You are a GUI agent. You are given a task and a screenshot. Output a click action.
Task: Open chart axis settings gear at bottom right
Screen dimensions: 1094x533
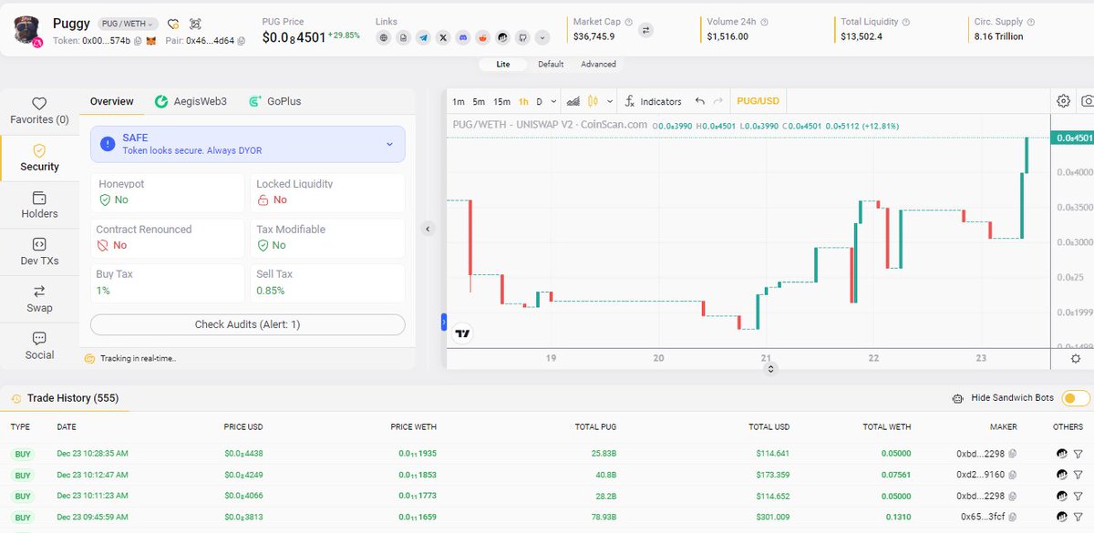[x=1076, y=358]
